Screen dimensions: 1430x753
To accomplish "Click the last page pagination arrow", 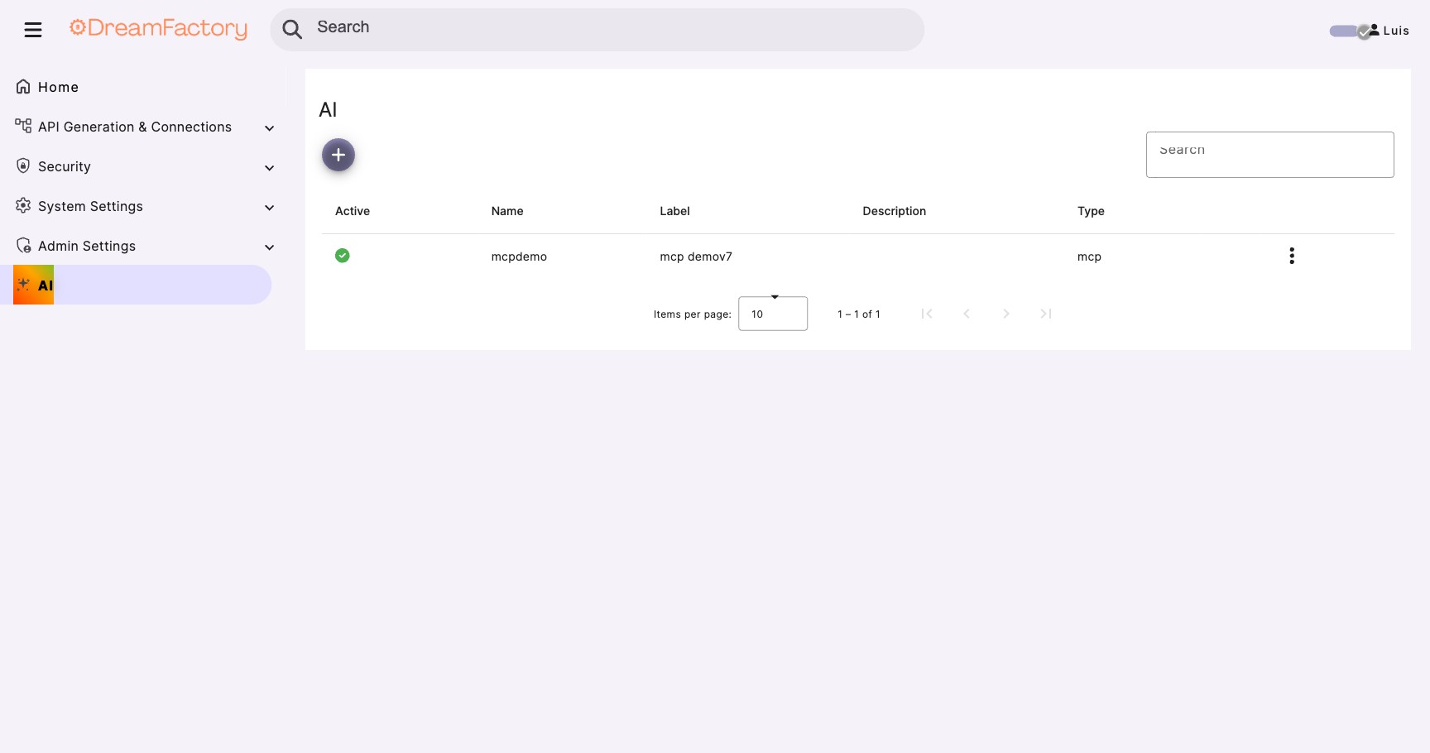I will 1045,314.
